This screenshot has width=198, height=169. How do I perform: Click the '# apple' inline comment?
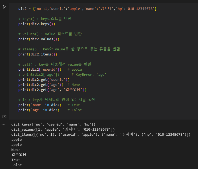click(75, 70)
